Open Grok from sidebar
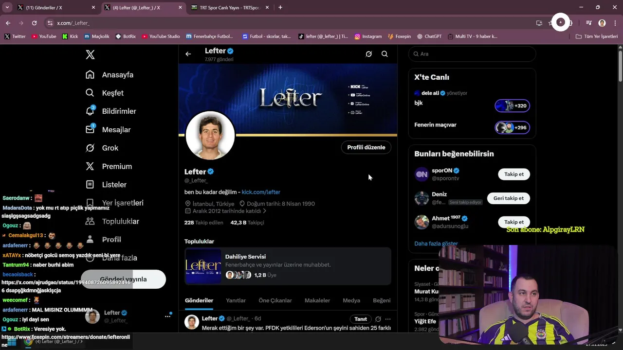 (102, 148)
